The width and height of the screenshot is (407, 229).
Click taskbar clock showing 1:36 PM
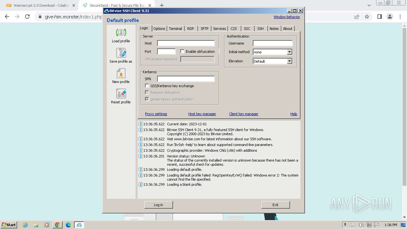coord(390,225)
